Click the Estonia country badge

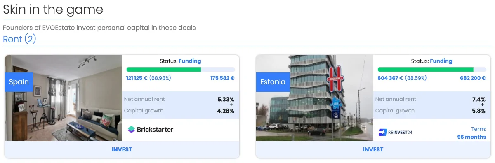(x=273, y=82)
